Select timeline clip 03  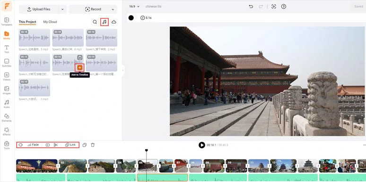pyautogui.click(x=101, y=165)
